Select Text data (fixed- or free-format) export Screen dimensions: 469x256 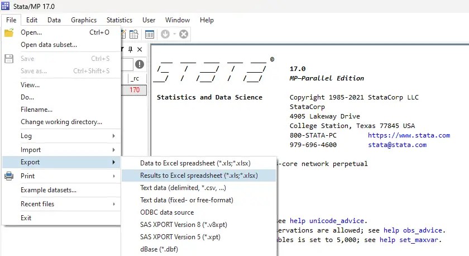coord(199,200)
